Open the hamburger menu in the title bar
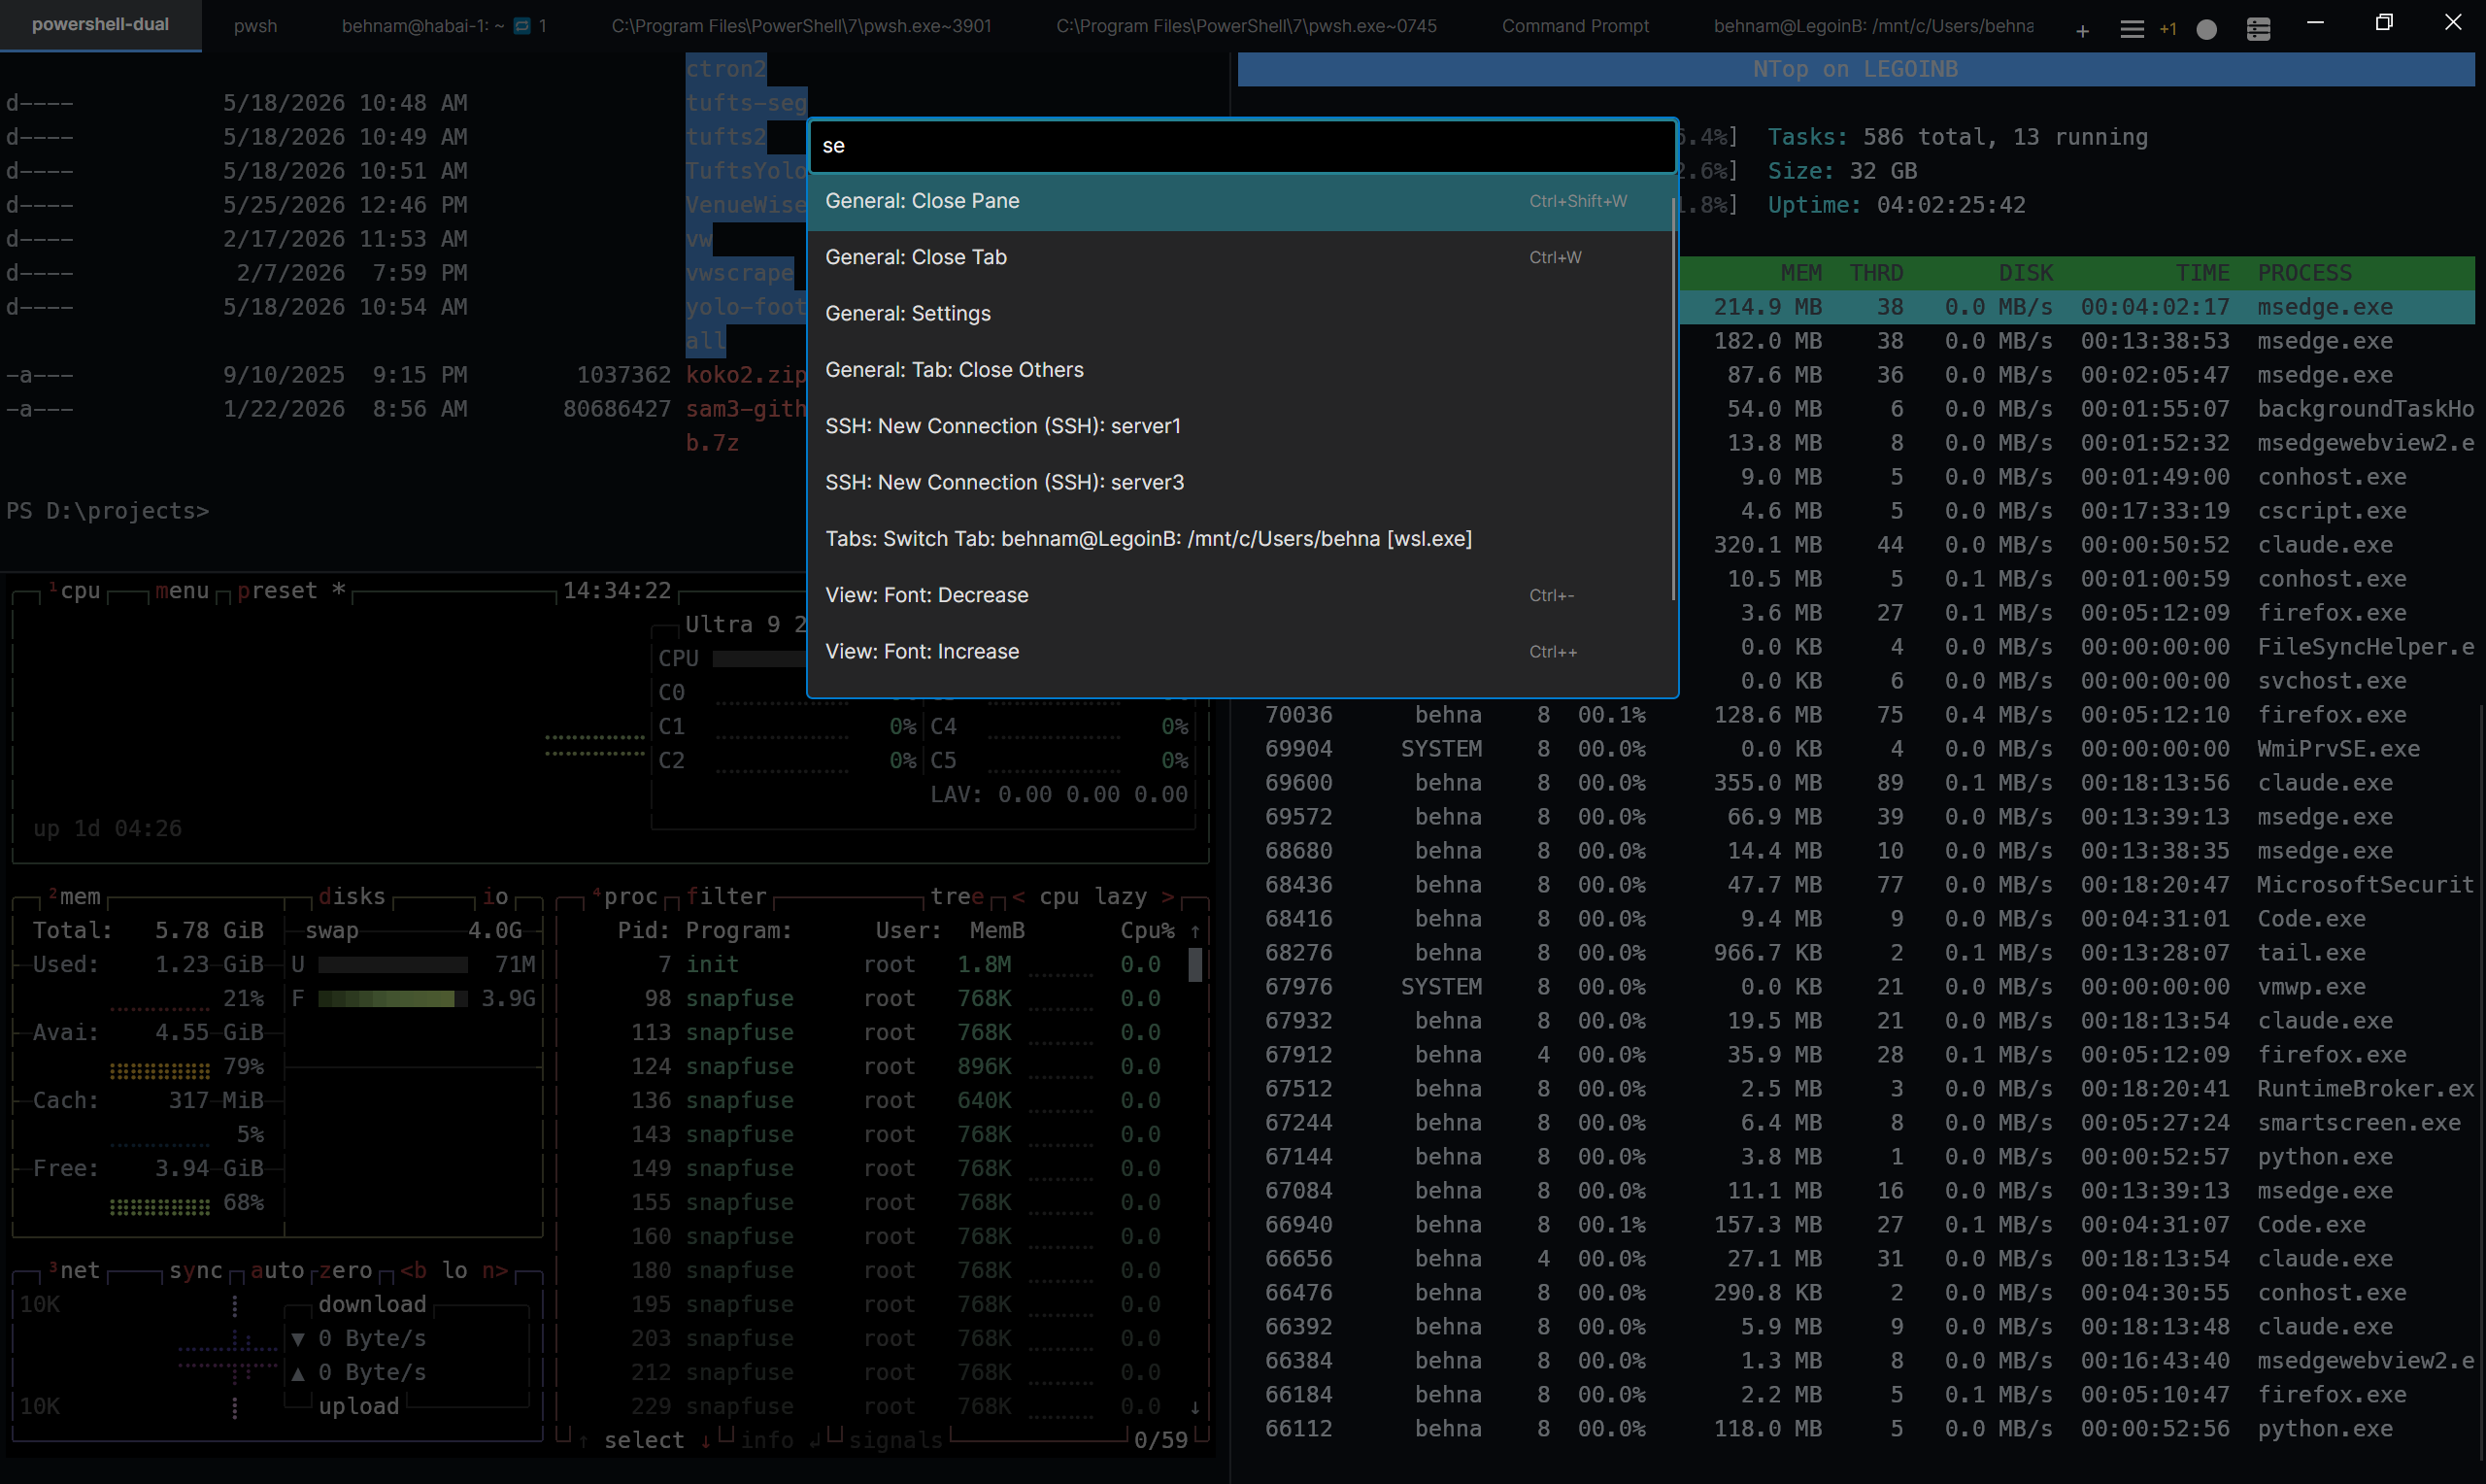Image resolution: width=2486 pixels, height=1484 pixels. coord(2132,30)
